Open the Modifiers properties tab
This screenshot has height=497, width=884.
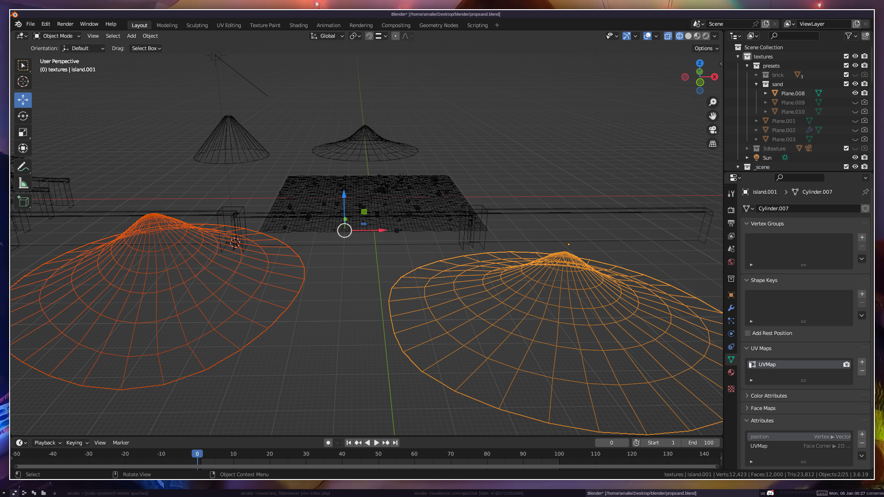pyautogui.click(x=731, y=308)
